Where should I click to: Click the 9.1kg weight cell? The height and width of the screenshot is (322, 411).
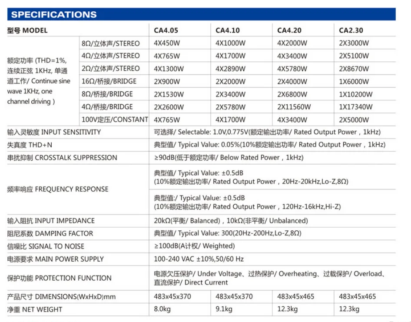tap(224, 309)
